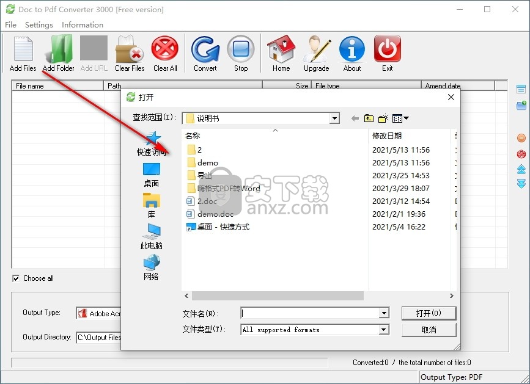Start conversion with the Convert icon
Screen dimensions: 530x384
pyautogui.click(x=205, y=49)
